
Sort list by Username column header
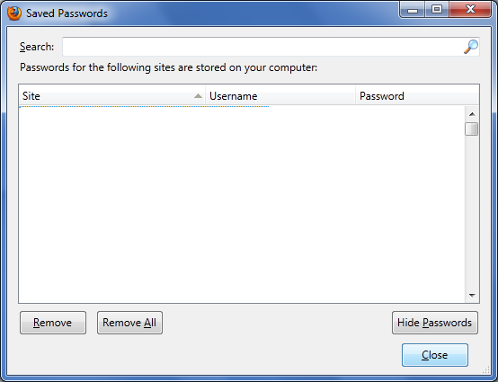pos(280,96)
